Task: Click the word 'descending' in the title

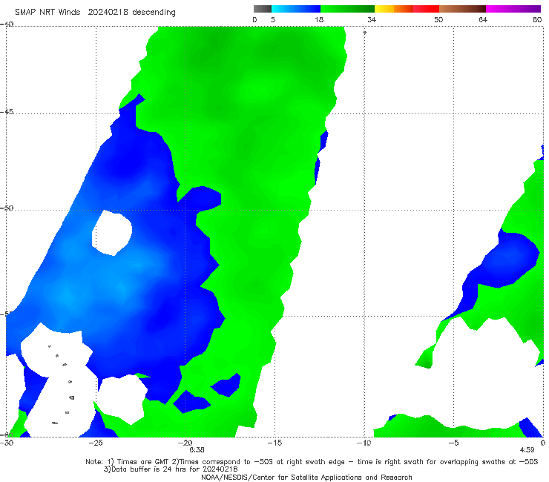Action: coord(154,13)
